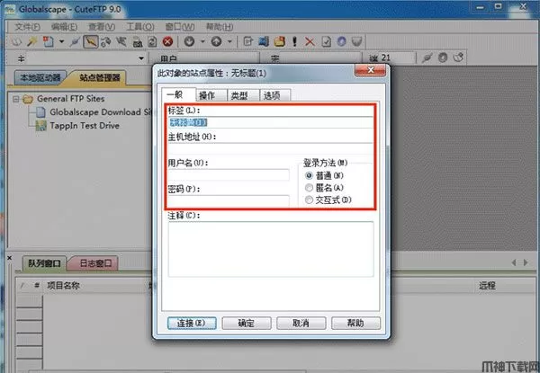The height and width of the screenshot is (373, 540).
Task: Click the Upload arrow-up circle icon
Action: click(x=216, y=42)
